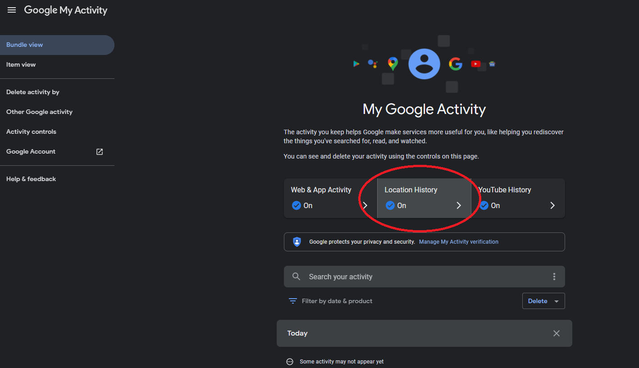Open the Web & App Activity card
Image resolution: width=639 pixels, height=368 pixels.
[x=330, y=198]
